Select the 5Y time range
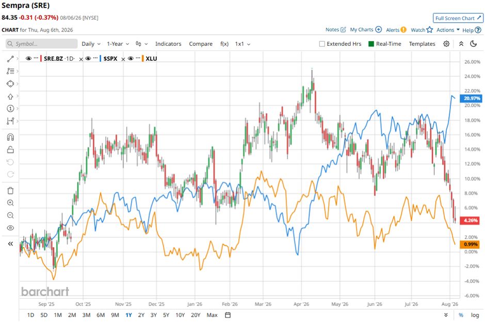The width and height of the screenshot is (485, 323). coord(166,315)
